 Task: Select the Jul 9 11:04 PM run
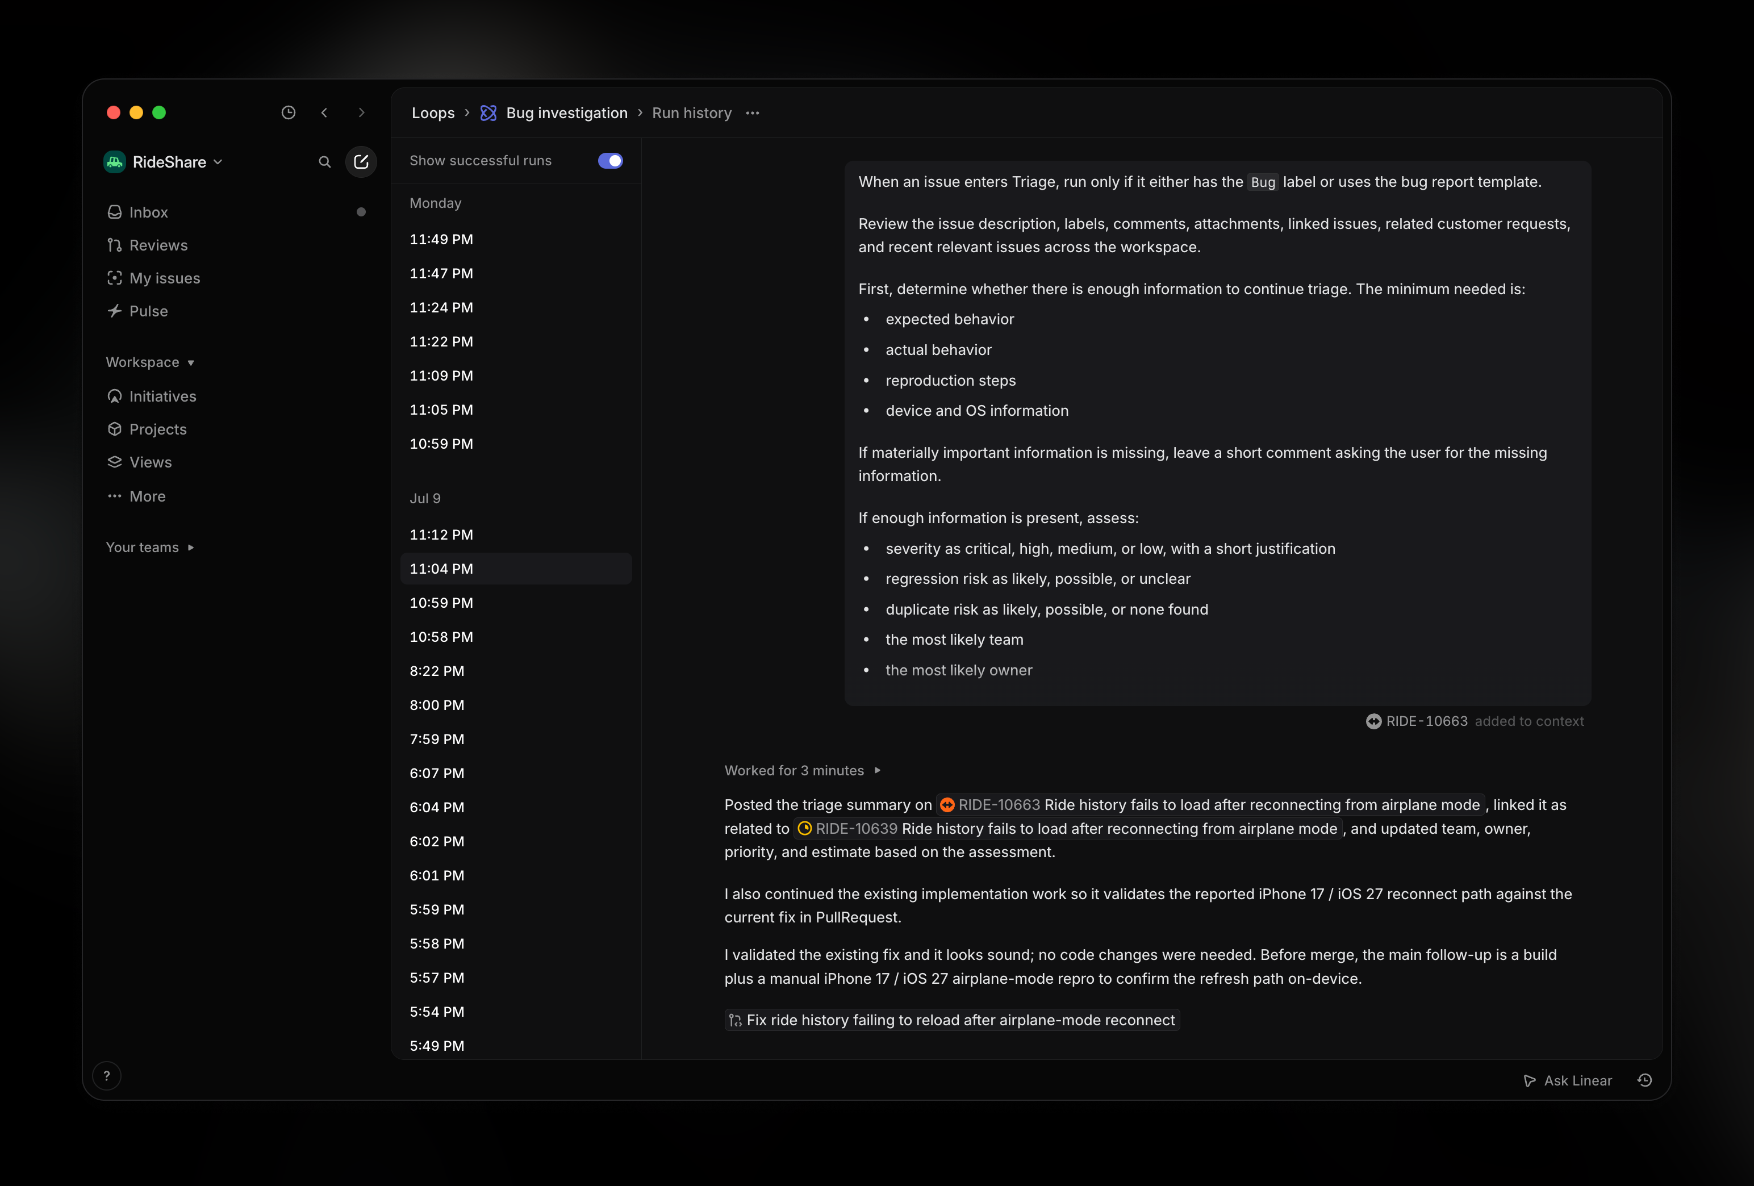point(516,569)
